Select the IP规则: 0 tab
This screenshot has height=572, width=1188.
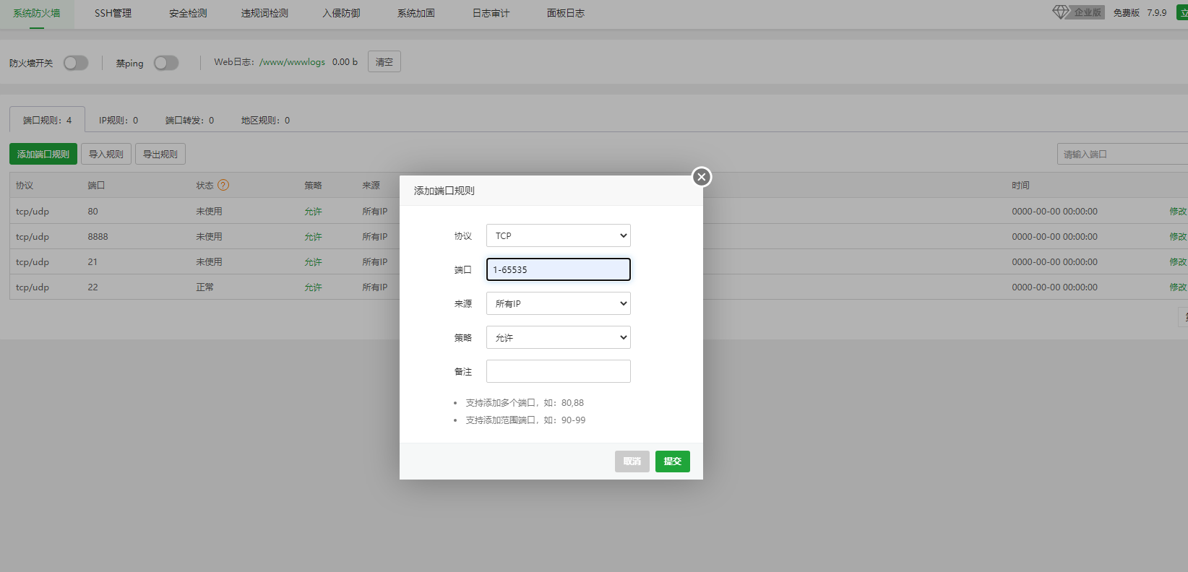pyautogui.click(x=119, y=120)
